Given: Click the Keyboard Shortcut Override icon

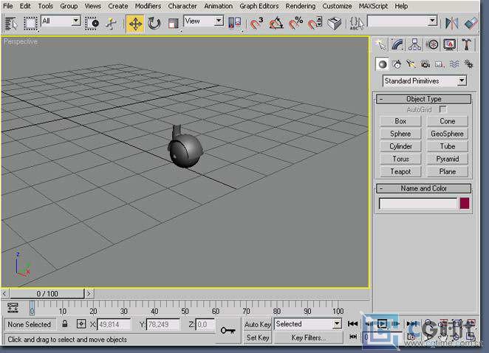Looking at the screenshot, I should [335, 24].
